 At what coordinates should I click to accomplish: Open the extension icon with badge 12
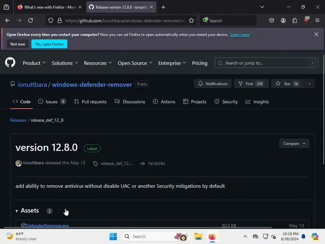click(306, 20)
